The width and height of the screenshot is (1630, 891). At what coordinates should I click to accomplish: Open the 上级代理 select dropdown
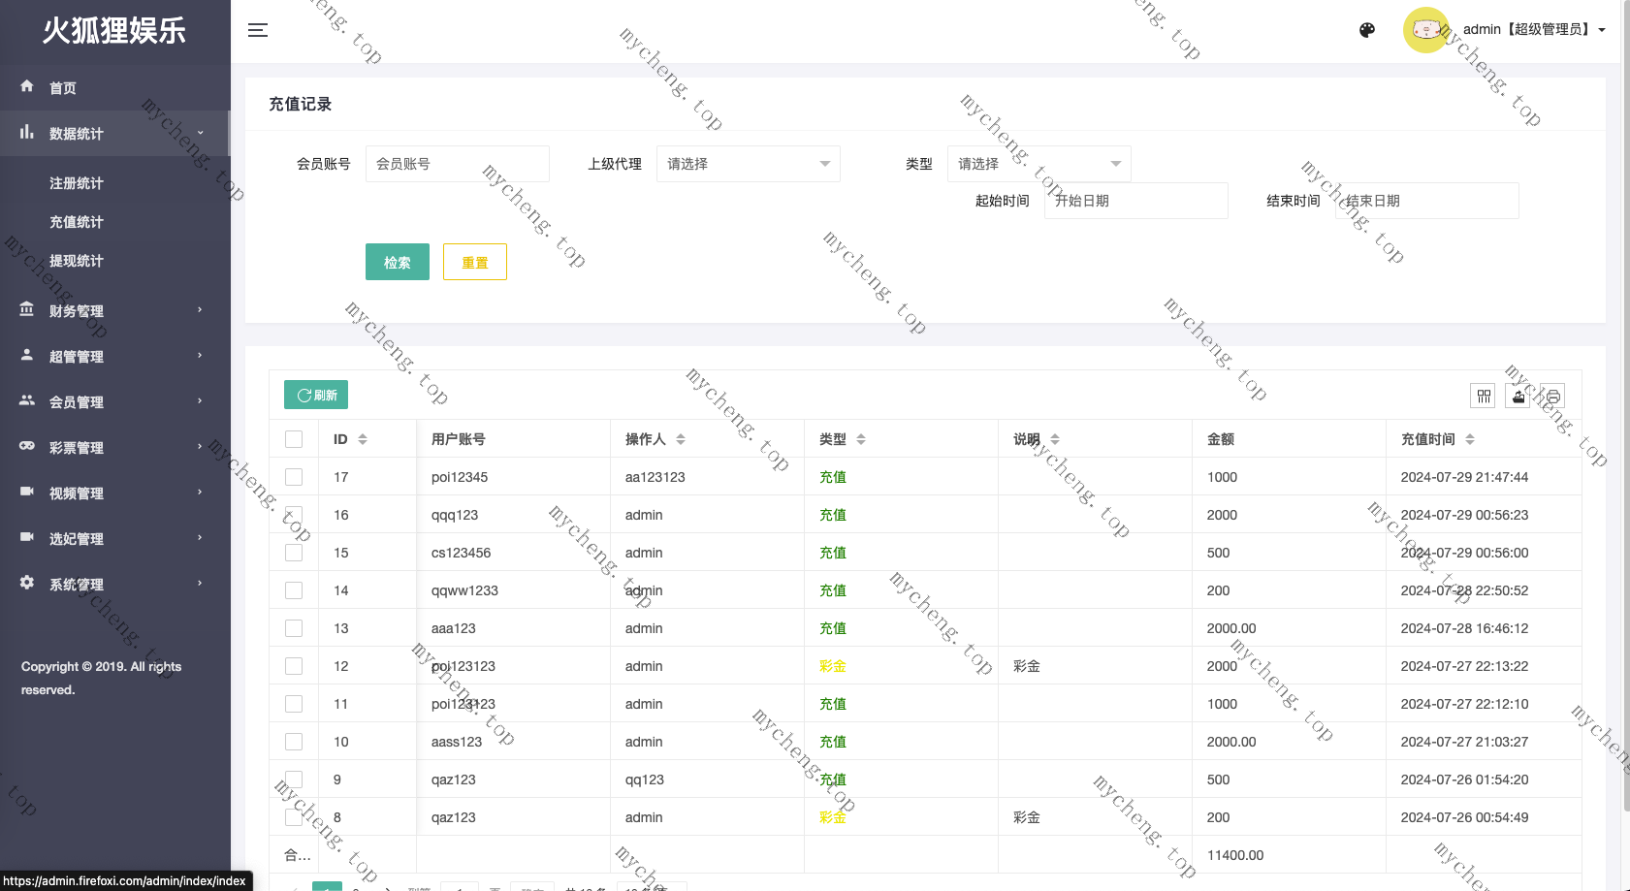(749, 164)
